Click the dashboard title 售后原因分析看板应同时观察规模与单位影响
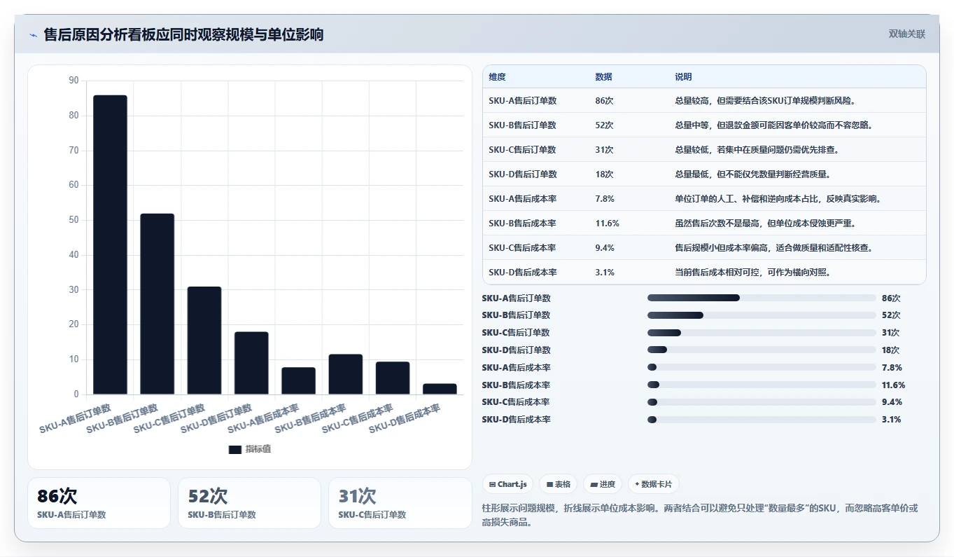This screenshot has width=954, height=557. coord(183,34)
